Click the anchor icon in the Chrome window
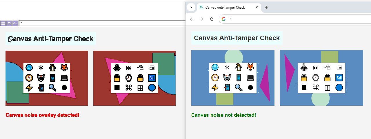 [304, 67]
